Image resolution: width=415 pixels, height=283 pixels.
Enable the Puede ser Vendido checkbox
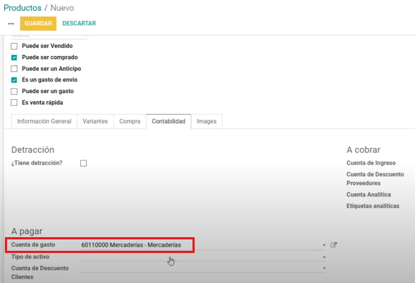(x=14, y=46)
